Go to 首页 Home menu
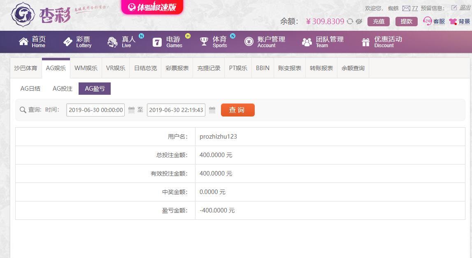 (39, 42)
